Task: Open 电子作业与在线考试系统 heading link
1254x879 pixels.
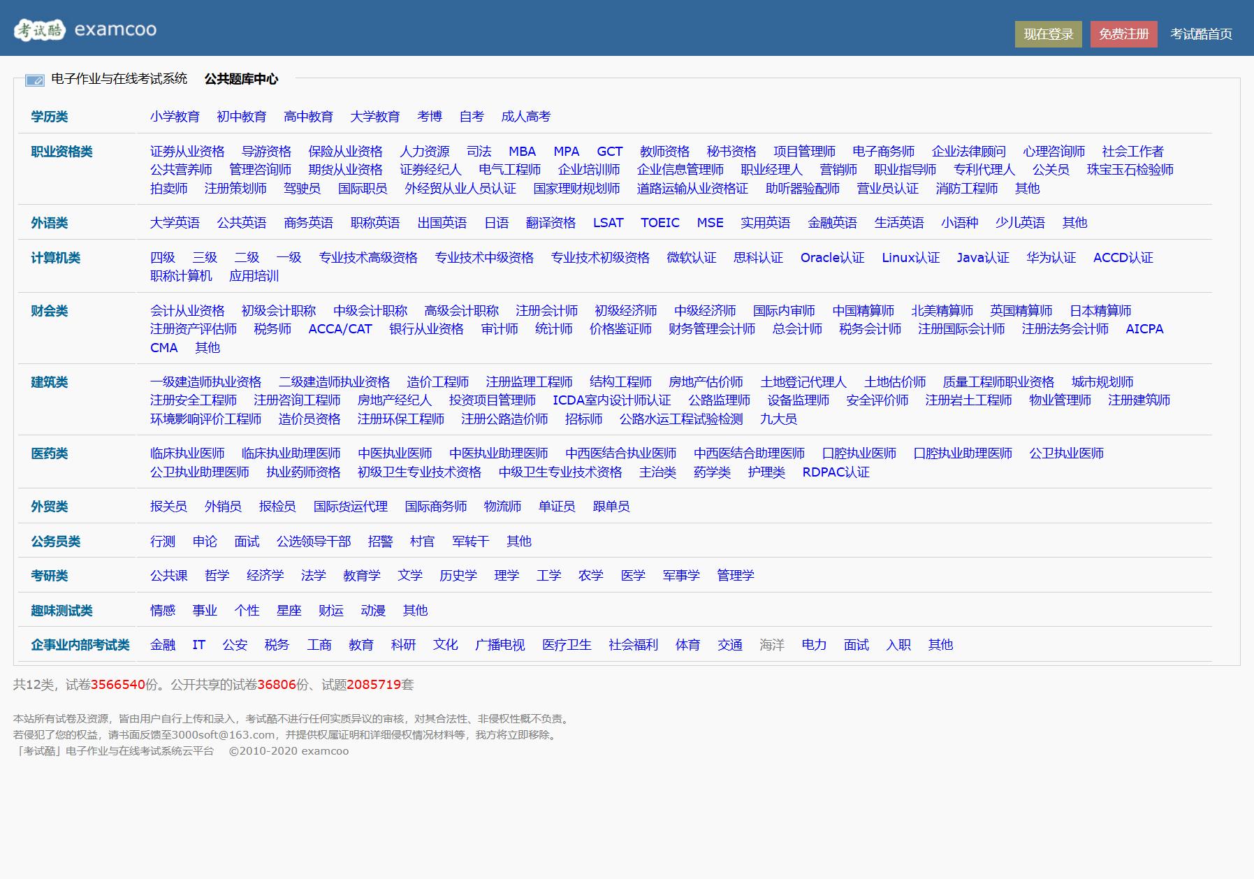Action: pyautogui.click(x=119, y=79)
